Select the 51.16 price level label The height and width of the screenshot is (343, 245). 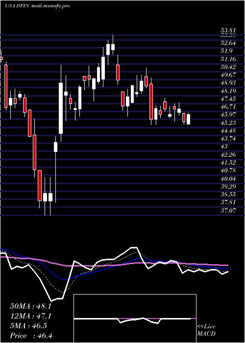228,59
